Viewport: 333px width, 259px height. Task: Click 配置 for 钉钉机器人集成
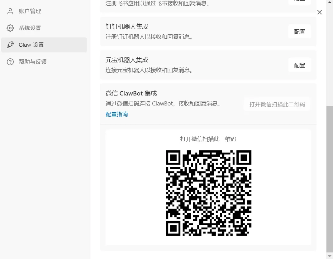pyautogui.click(x=299, y=32)
